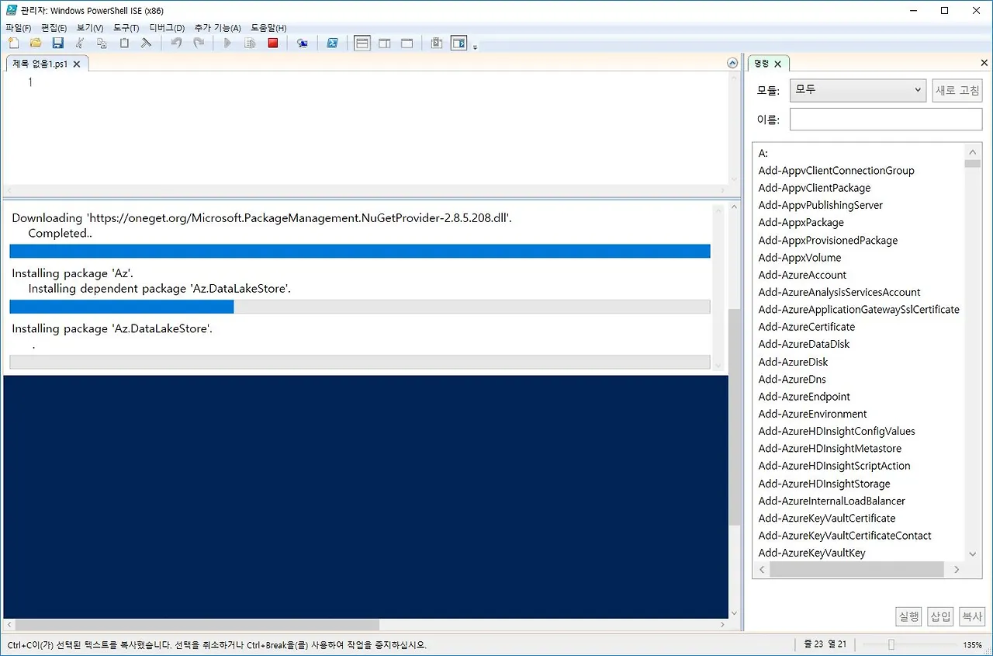The width and height of the screenshot is (993, 656).
Task: Select the A: entry in command list
Action: [x=763, y=153]
